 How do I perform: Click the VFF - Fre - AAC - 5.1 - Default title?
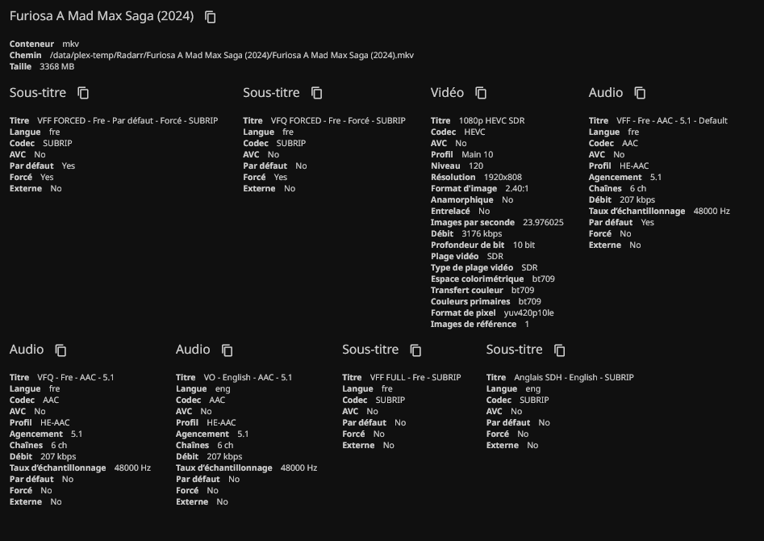click(x=671, y=120)
